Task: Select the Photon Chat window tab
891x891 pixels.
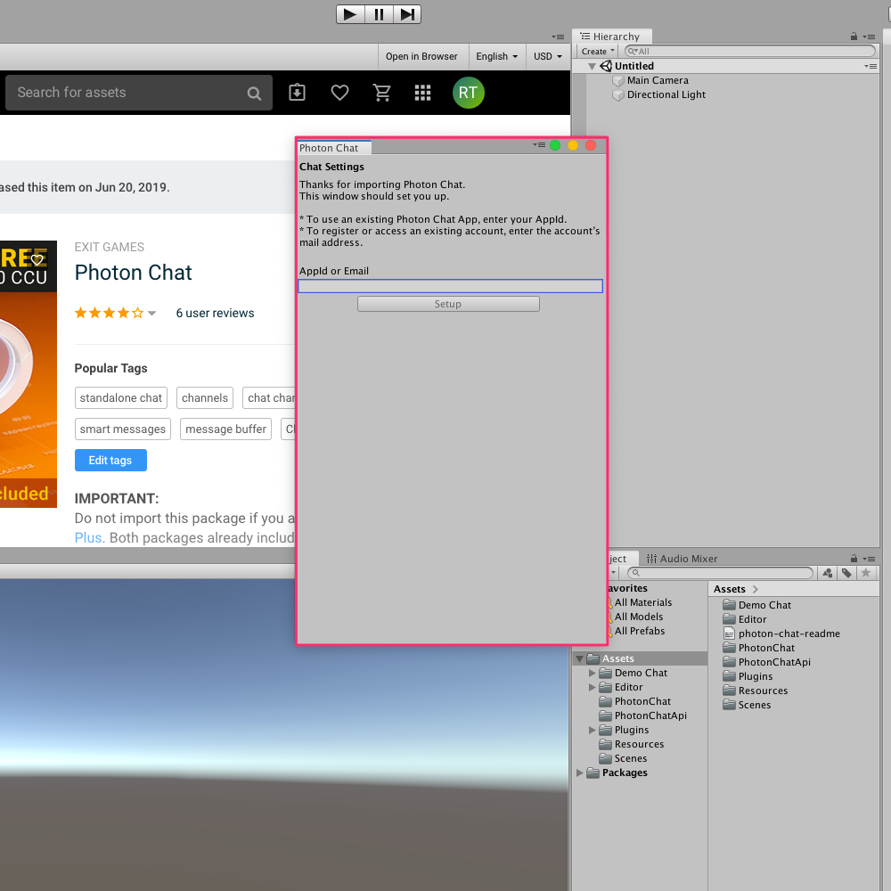Action: [x=333, y=148]
